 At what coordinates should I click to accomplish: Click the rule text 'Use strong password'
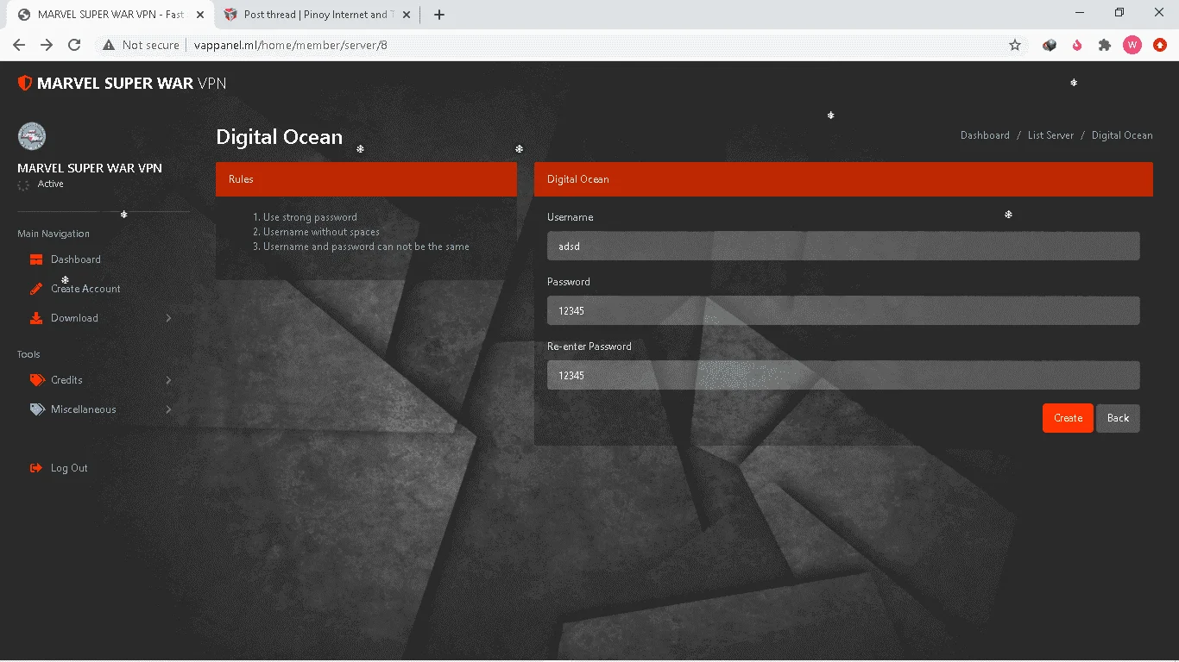coord(310,217)
